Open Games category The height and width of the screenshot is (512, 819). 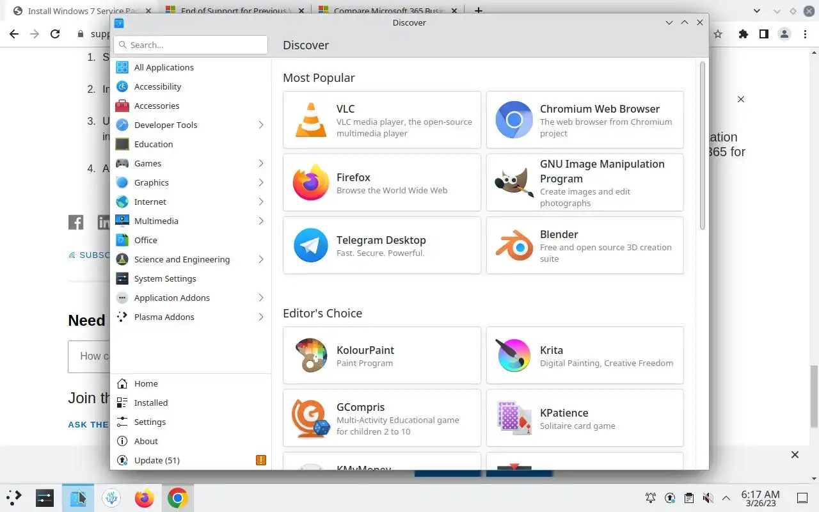coord(191,163)
